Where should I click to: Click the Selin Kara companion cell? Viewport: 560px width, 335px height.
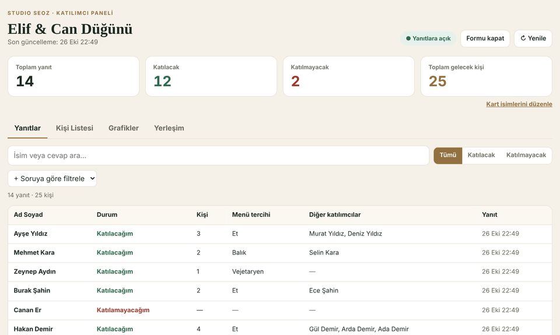point(324,253)
